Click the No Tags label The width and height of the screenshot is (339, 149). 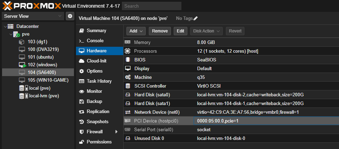tap(184, 18)
